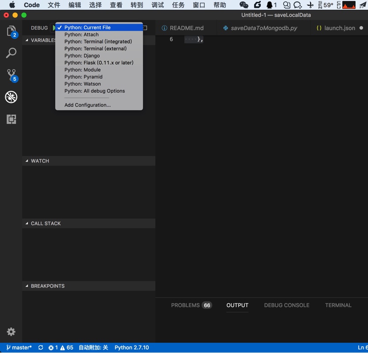The image size is (368, 353).
Task: Open the Manage gear icon
Action: tap(11, 332)
